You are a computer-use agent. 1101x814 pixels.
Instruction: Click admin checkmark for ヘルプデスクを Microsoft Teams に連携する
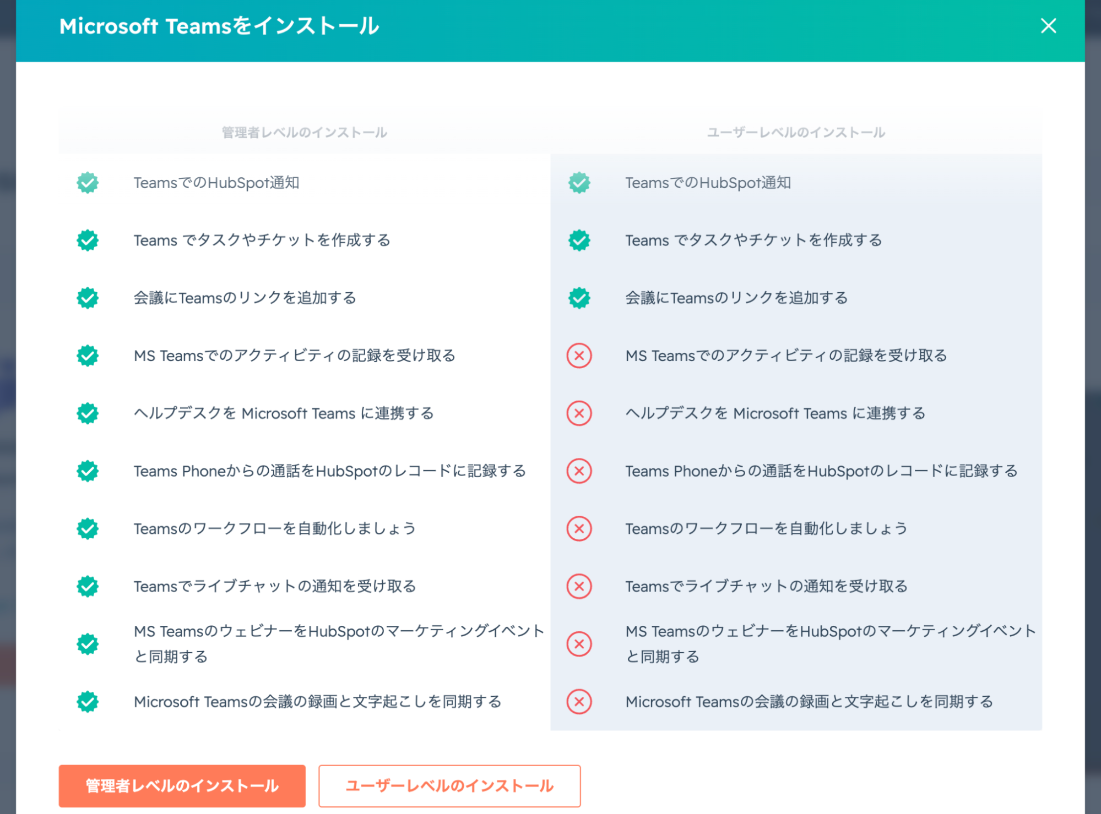pos(88,413)
